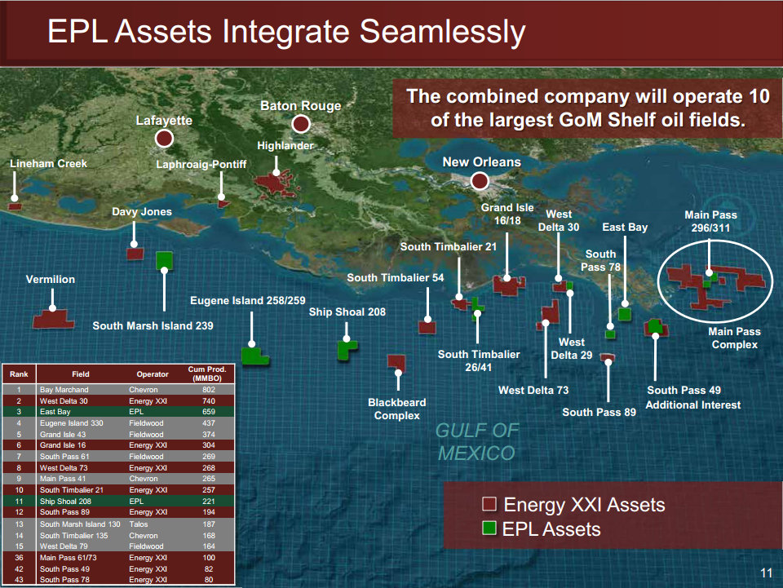Select the green Ship Shoal 208 block
The image size is (783, 588).
point(347,349)
